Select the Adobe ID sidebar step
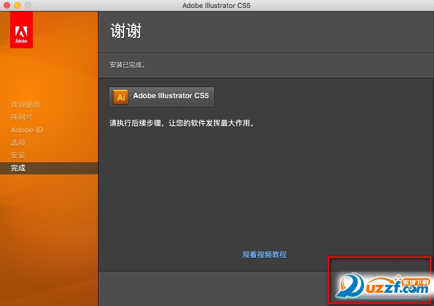This screenshot has width=434, height=306. coord(26,130)
